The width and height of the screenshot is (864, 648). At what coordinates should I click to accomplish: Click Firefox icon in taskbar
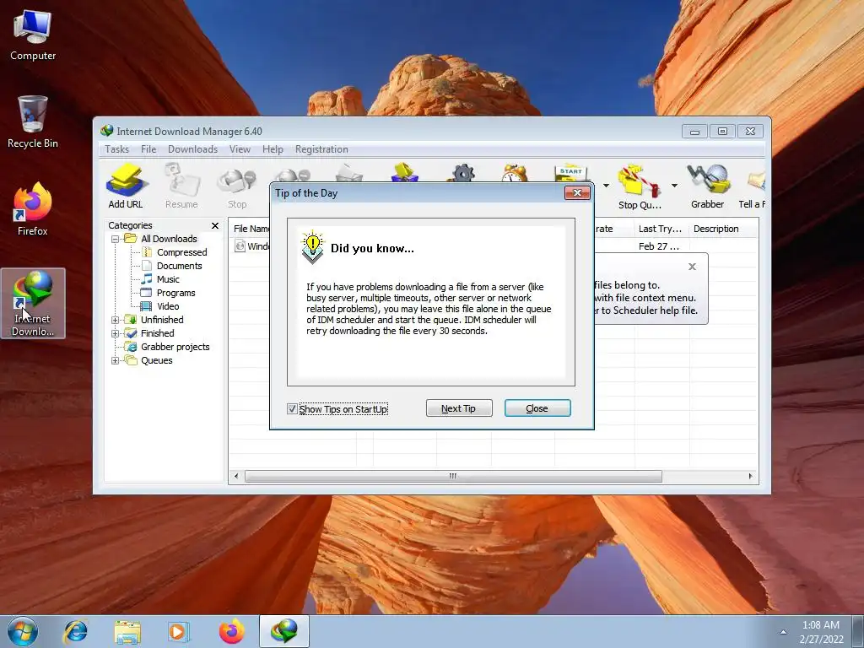pos(231,631)
